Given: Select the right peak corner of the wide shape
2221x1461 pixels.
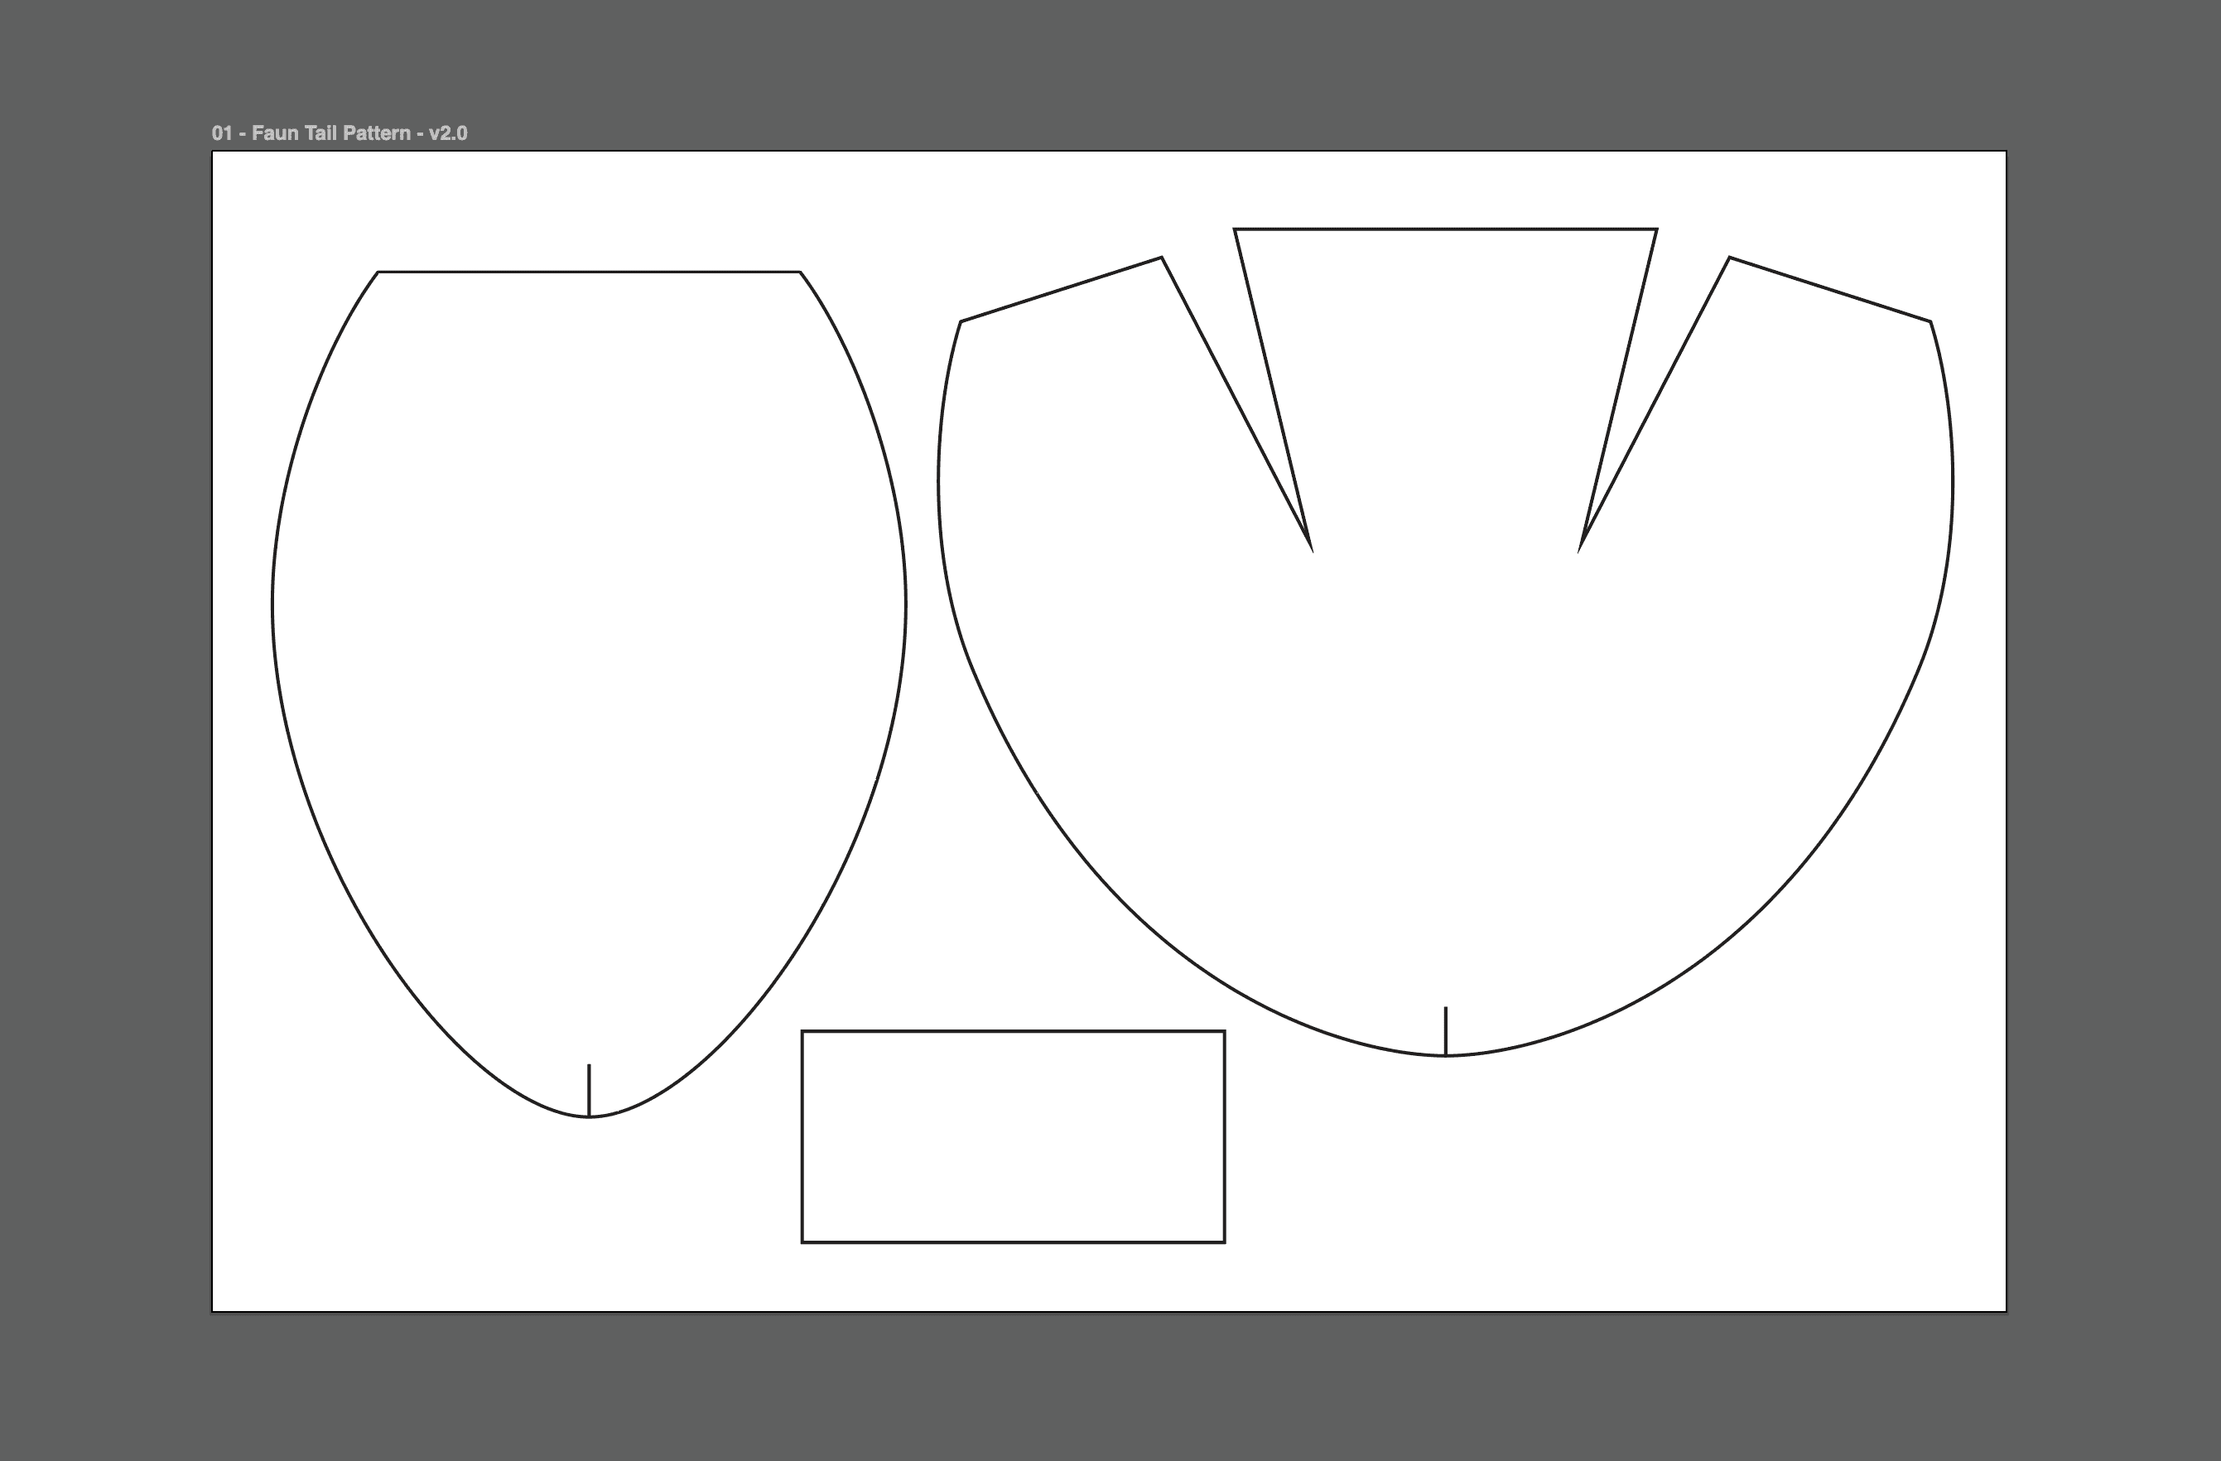Looking at the screenshot, I should [x=1729, y=258].
